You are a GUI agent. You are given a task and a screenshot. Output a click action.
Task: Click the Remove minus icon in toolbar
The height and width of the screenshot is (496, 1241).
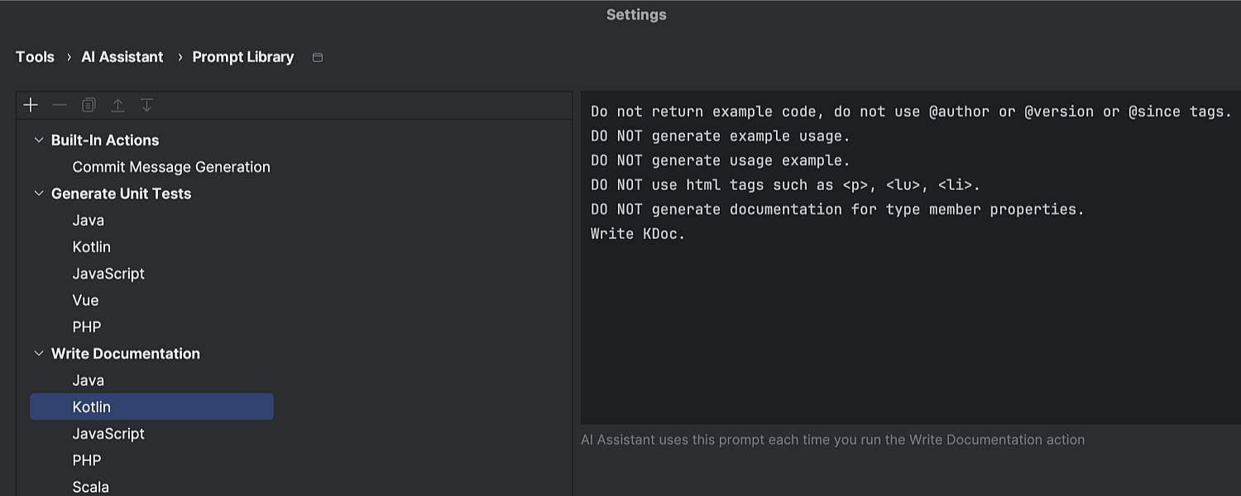60,105
